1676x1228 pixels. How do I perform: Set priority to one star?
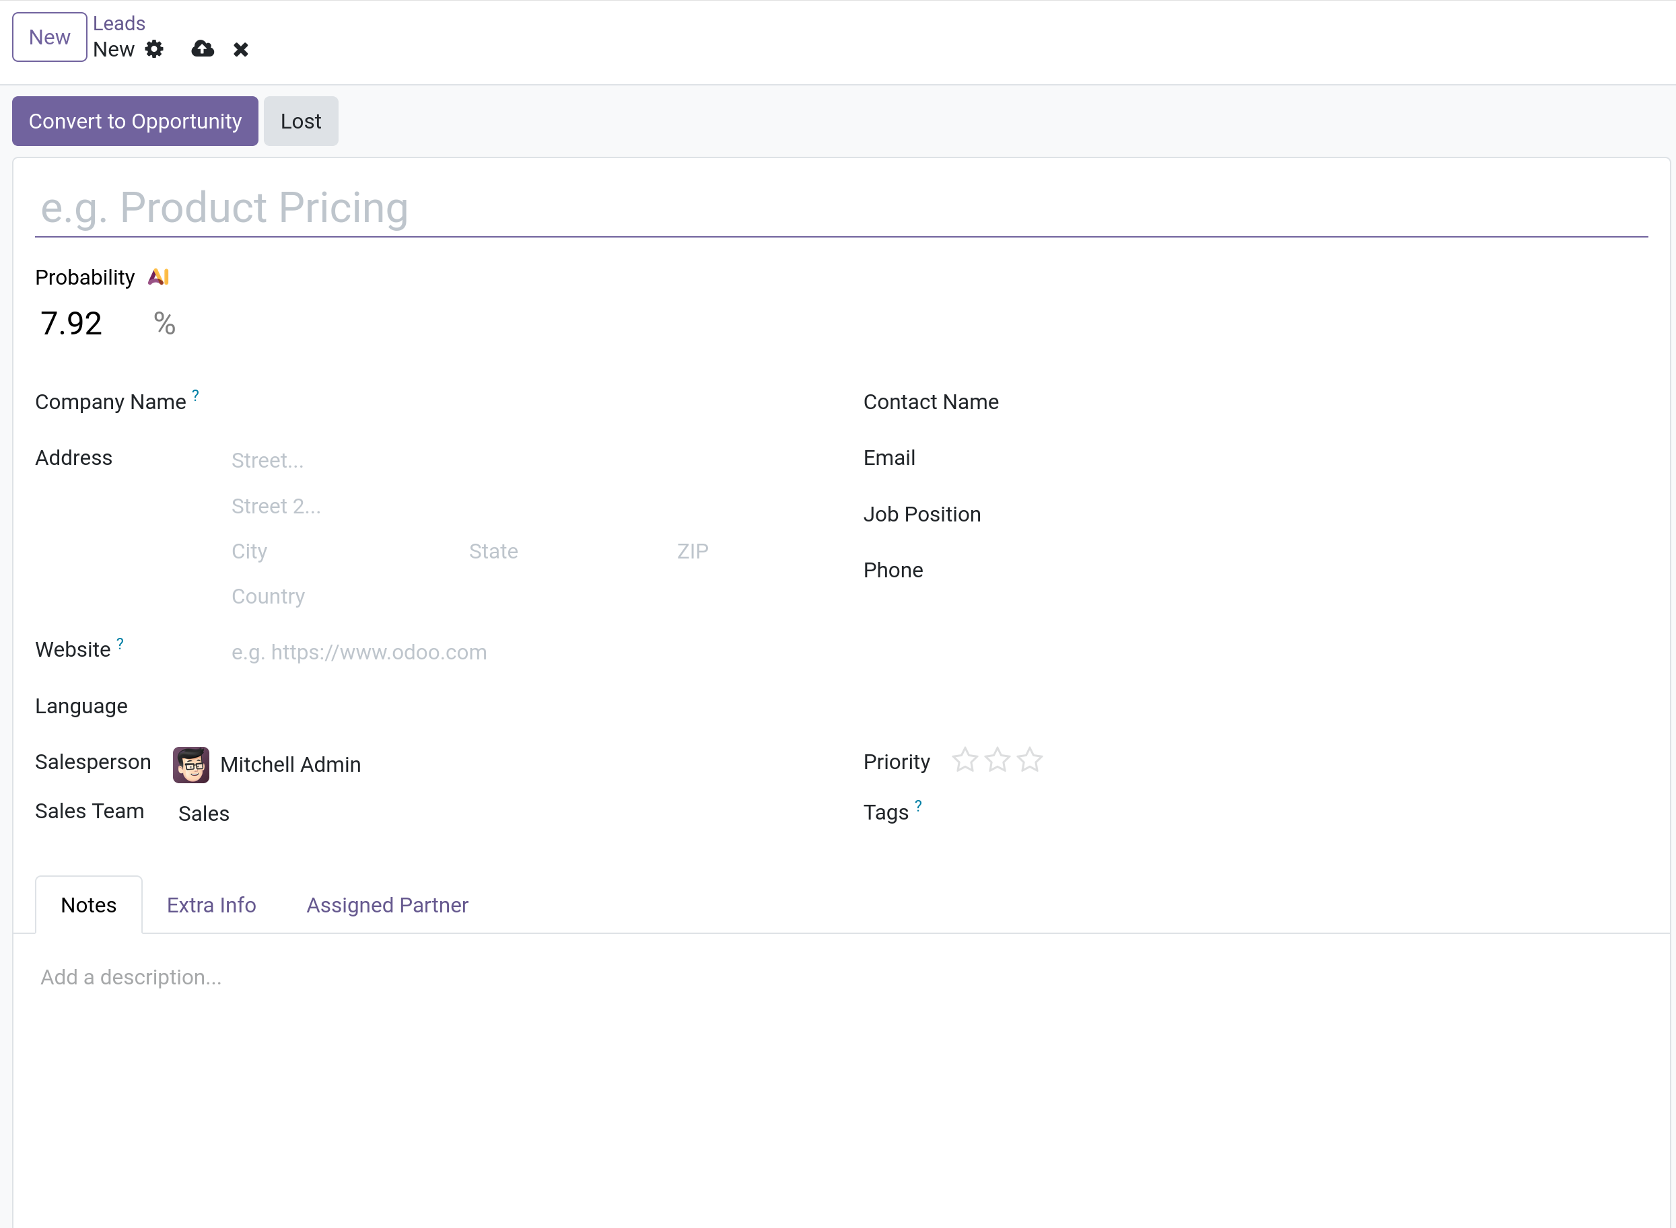pos(965,760)
